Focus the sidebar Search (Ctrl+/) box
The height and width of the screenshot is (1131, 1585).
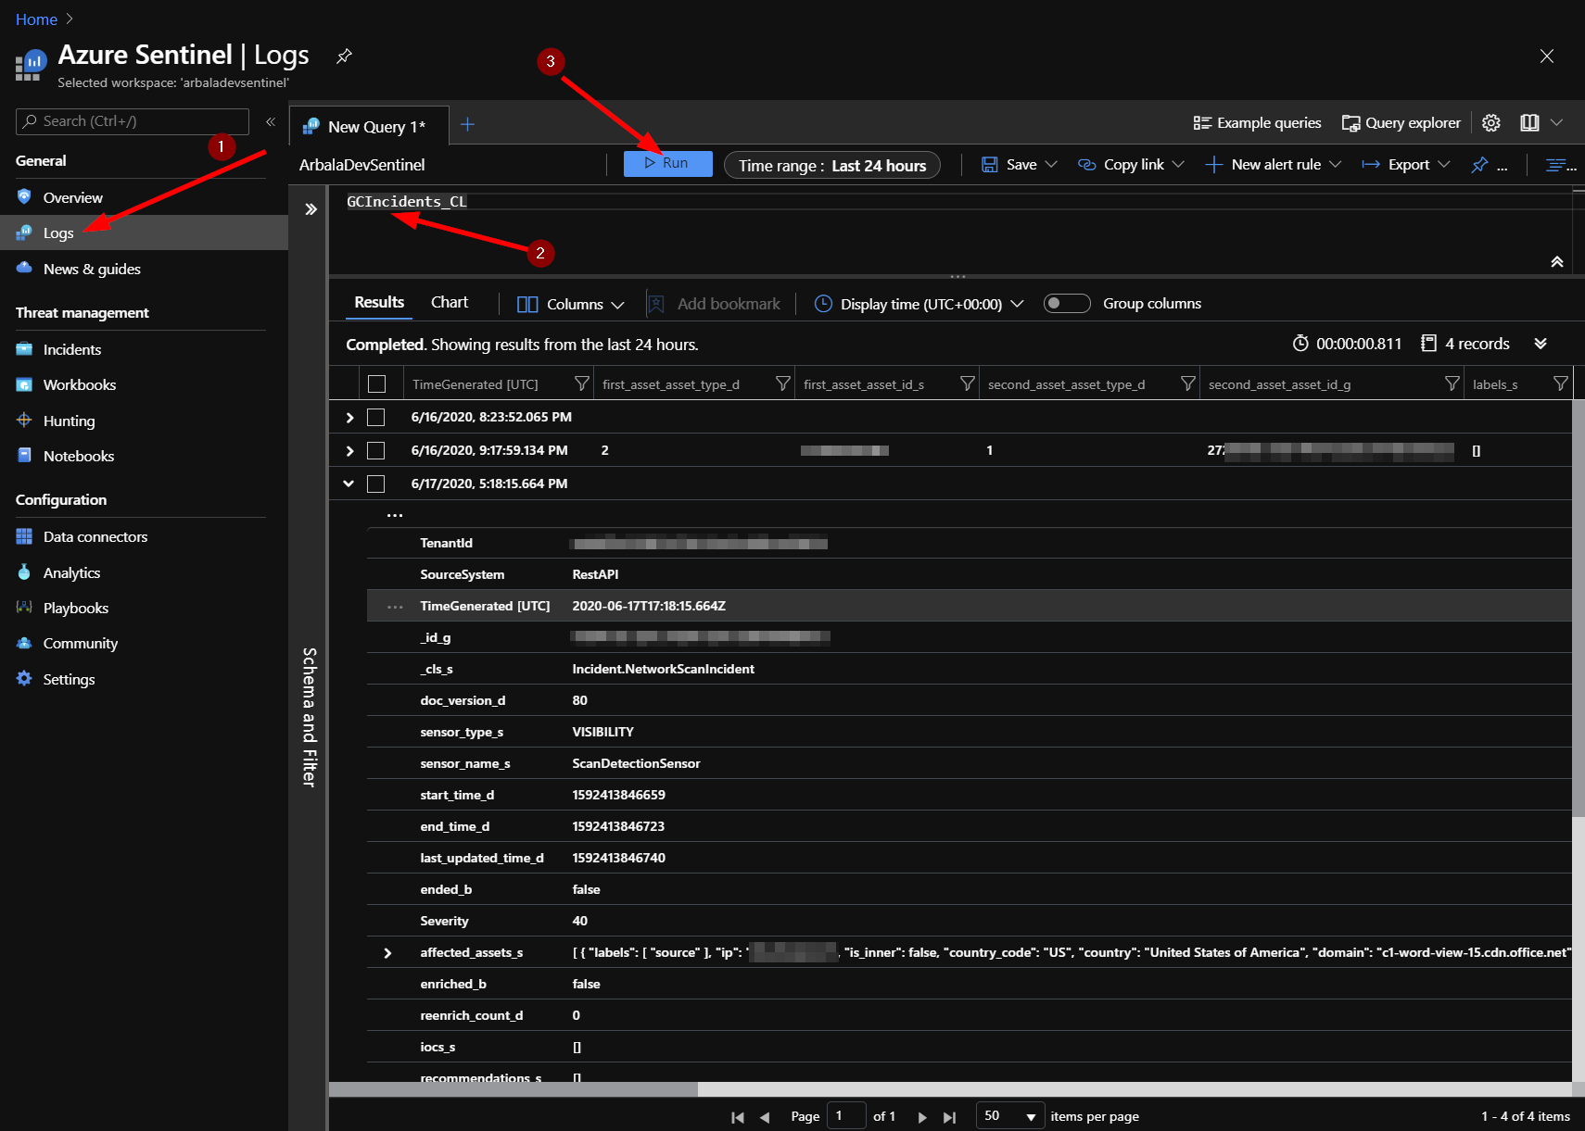133,121
